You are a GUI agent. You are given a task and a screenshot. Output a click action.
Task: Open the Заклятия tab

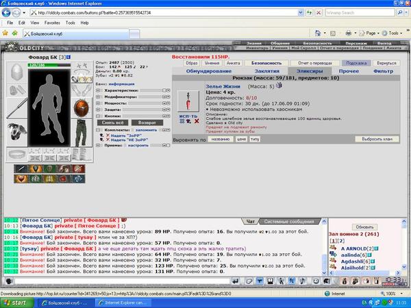(267, 71)
